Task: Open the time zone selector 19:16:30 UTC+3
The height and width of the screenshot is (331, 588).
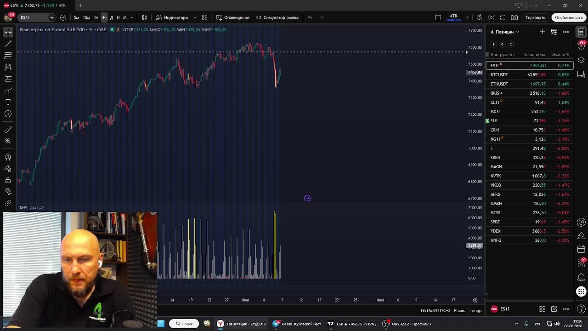Action: click(435, 311)
